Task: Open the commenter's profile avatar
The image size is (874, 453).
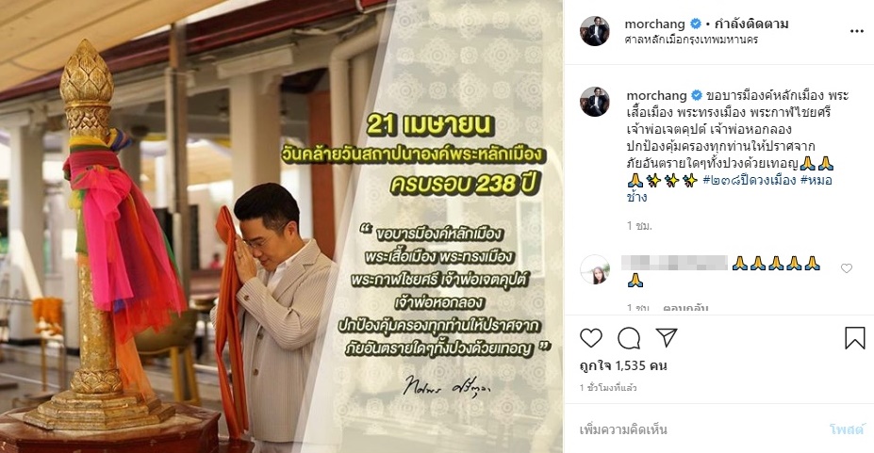Action: (x=595, y=269)
